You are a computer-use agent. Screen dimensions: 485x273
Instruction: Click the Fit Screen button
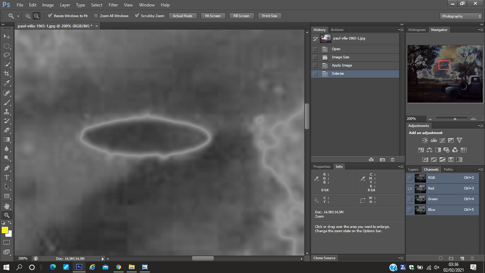coord(213,16)
